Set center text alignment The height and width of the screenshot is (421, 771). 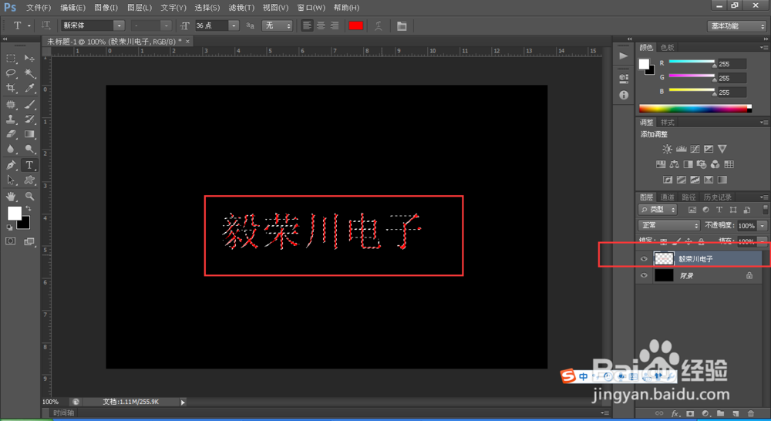pyautogui.click(x=321, y=25)
